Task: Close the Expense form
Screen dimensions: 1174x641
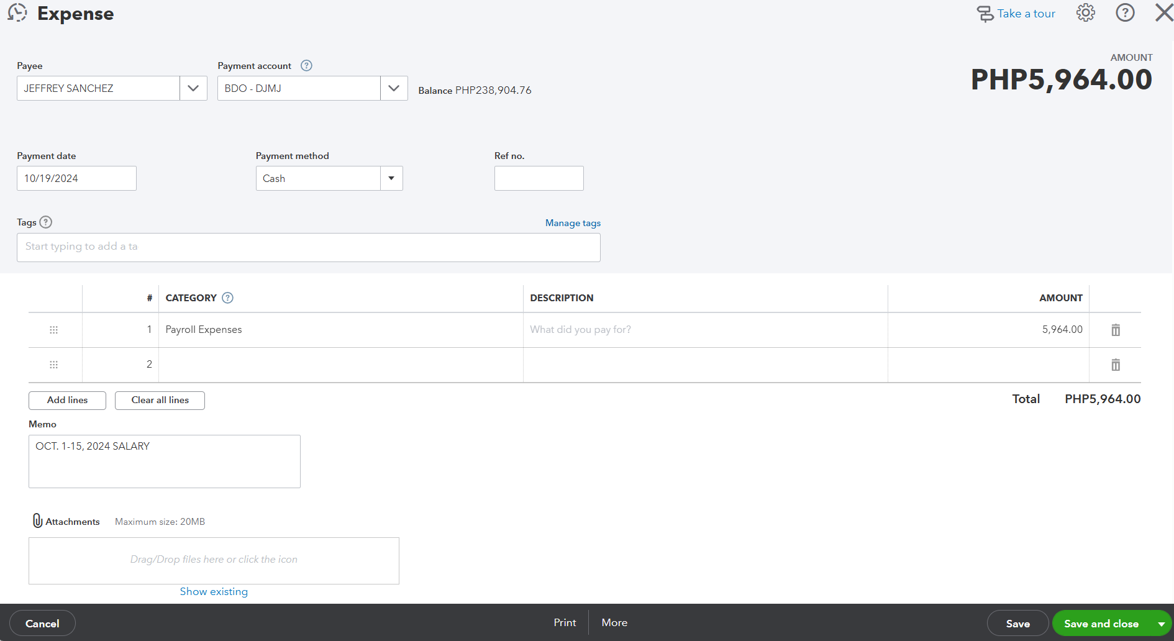Action: tap(1164, 13)
